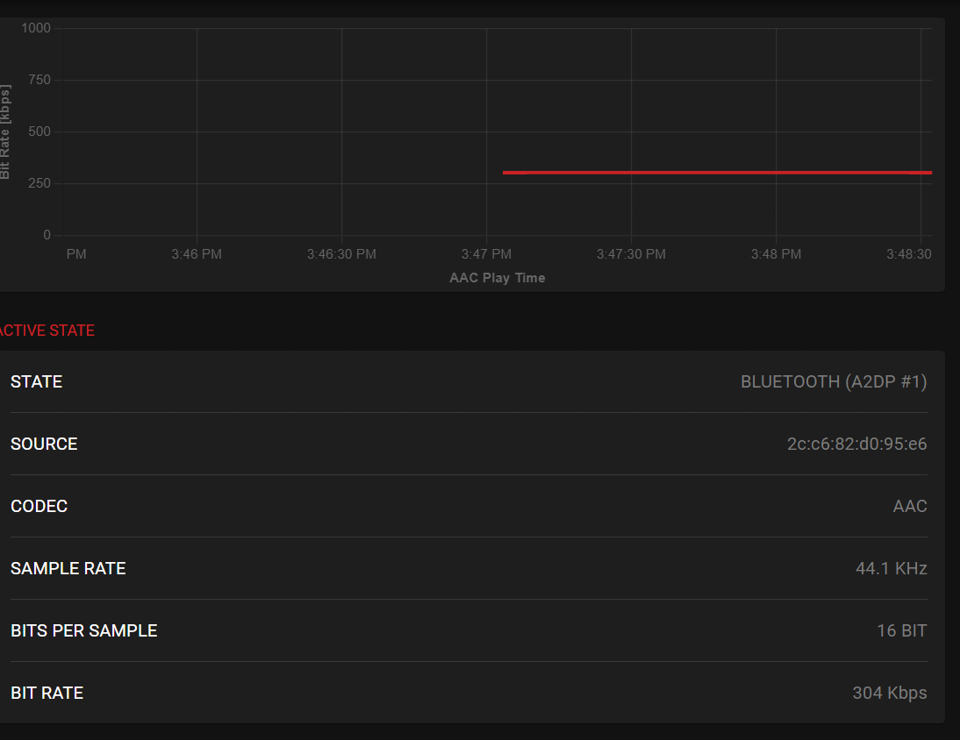960x740 pixels.
Task: Select the BLUETOOTH (A2DP #1) state value
Action: (x=834, y=381)
